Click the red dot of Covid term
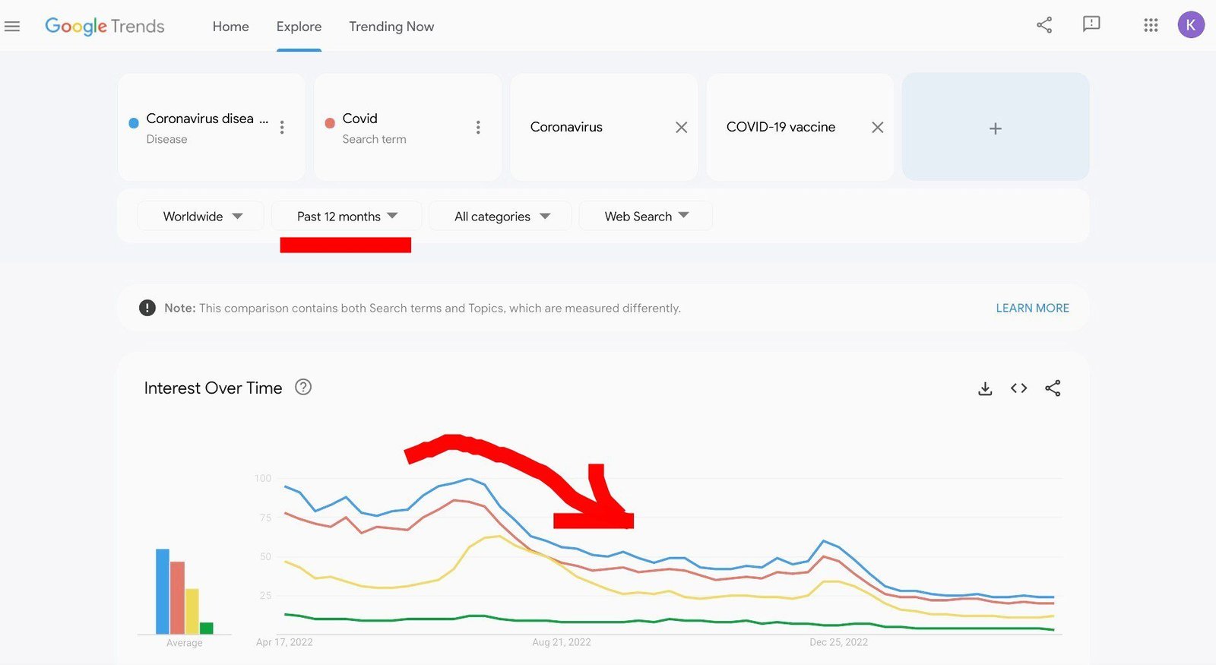This screenshot has height=665, width=1216. [330, 122]
